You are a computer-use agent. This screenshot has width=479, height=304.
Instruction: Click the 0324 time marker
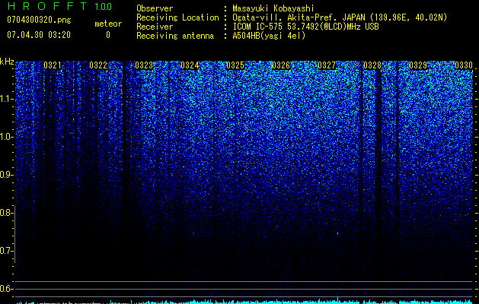190,65
